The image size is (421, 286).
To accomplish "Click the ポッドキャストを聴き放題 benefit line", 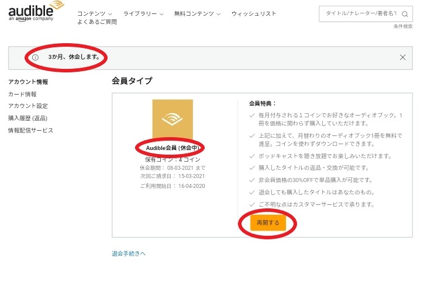I will point(325,156).
